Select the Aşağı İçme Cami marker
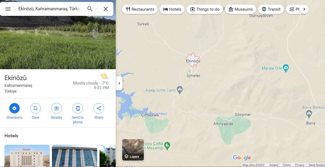Image resolution: width=325 pixels, height=167 pixels. click(180, 90)
